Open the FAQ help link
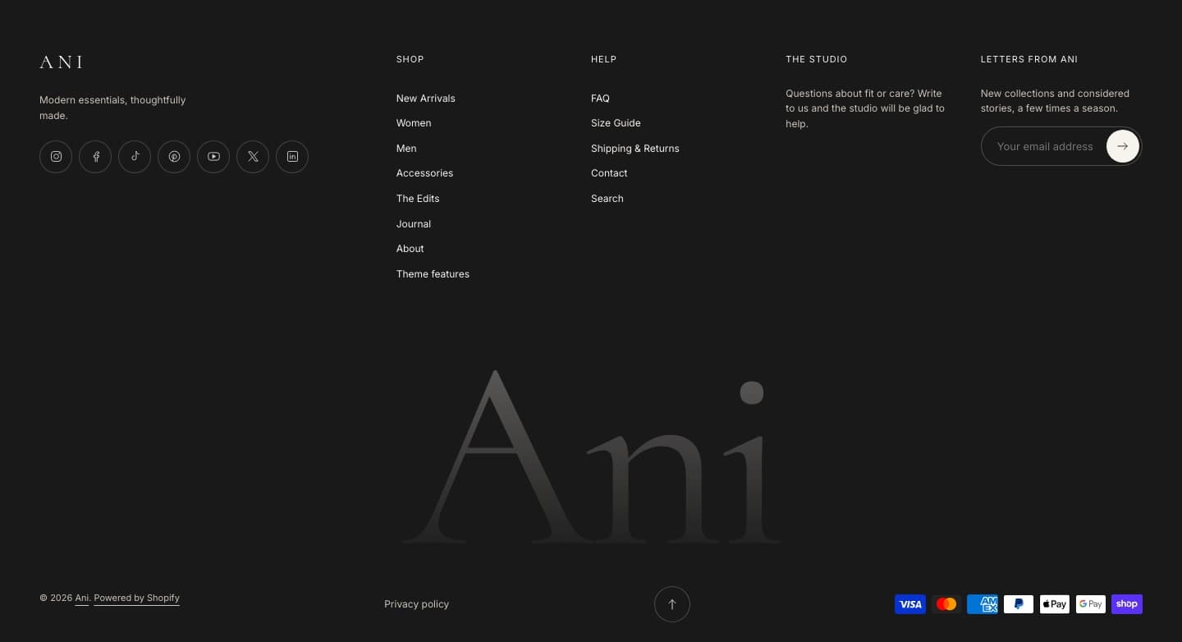1182x642 pixels. click(600, 99)
